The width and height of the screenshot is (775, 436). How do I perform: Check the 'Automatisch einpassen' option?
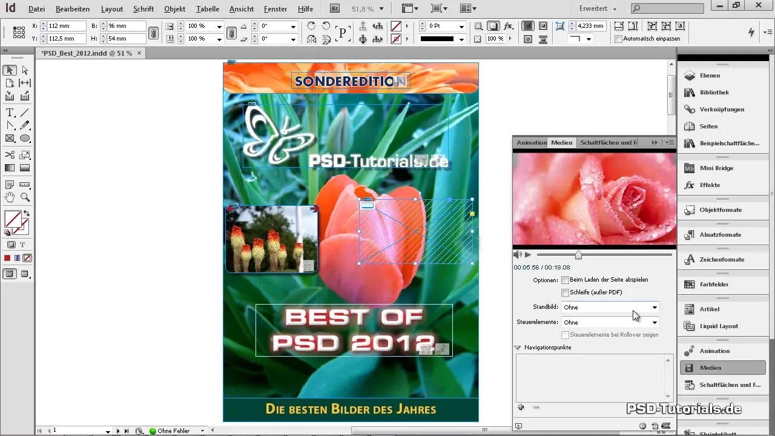click(x=618, y=39)
